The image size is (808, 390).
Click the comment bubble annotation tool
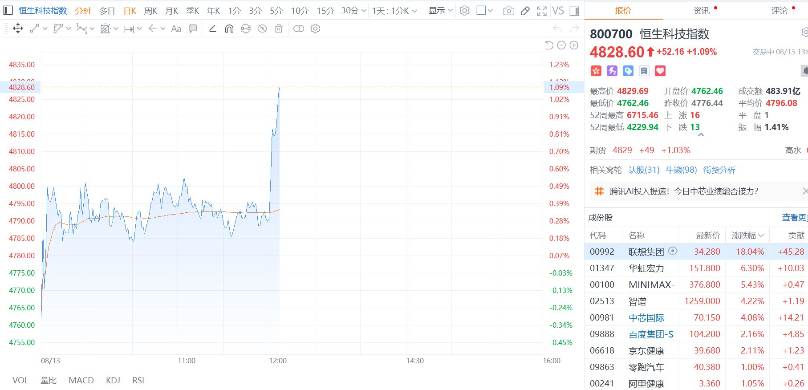[193, 29]
